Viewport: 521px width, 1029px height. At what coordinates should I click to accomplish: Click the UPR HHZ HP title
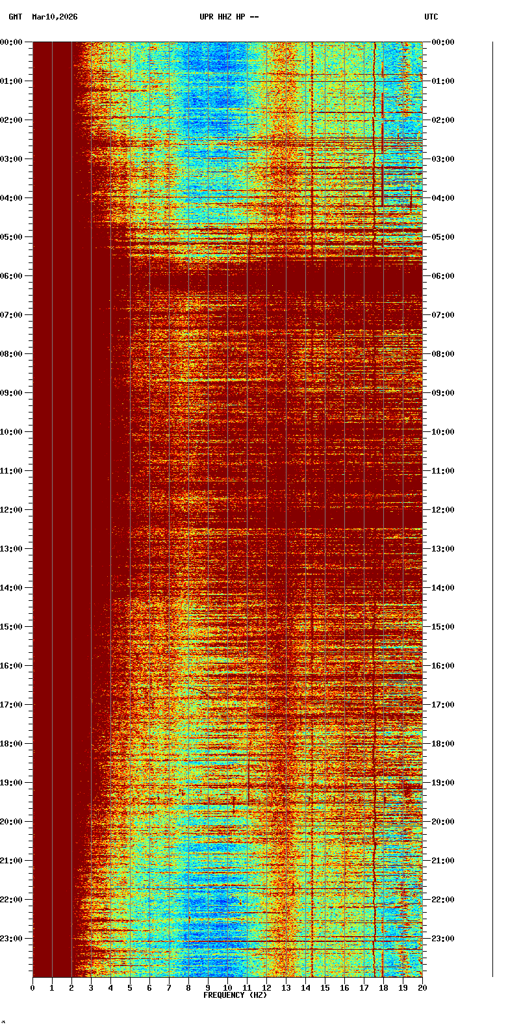(x=229, y=17)
